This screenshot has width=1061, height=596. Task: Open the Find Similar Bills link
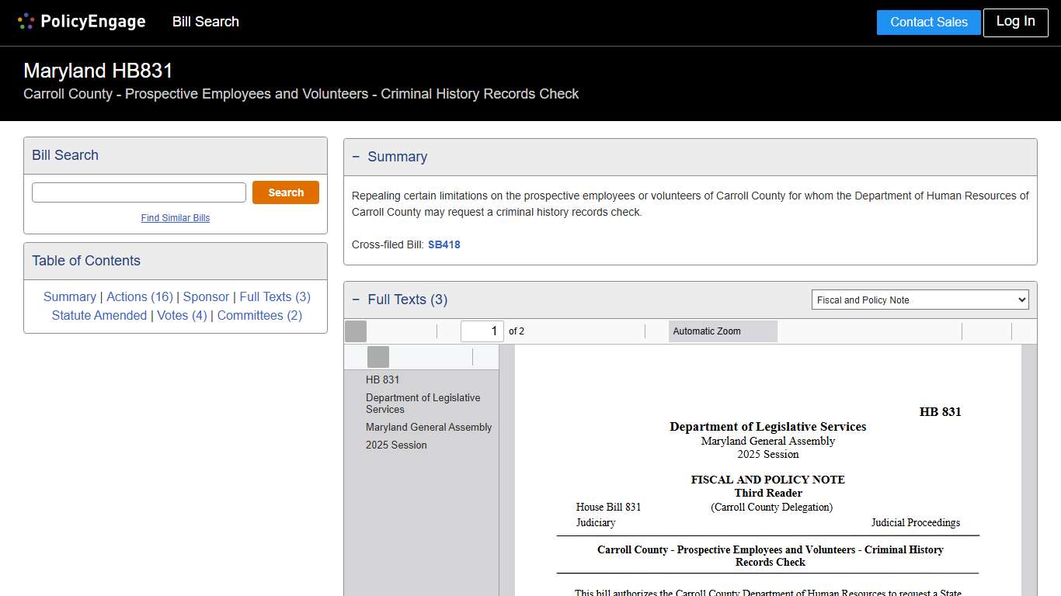pos(176,218)
